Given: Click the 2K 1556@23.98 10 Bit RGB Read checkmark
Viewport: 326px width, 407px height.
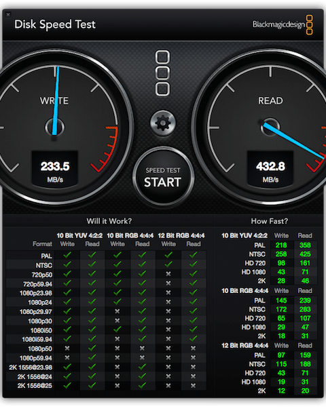Looking at the screenshot, I should [142, 367].
